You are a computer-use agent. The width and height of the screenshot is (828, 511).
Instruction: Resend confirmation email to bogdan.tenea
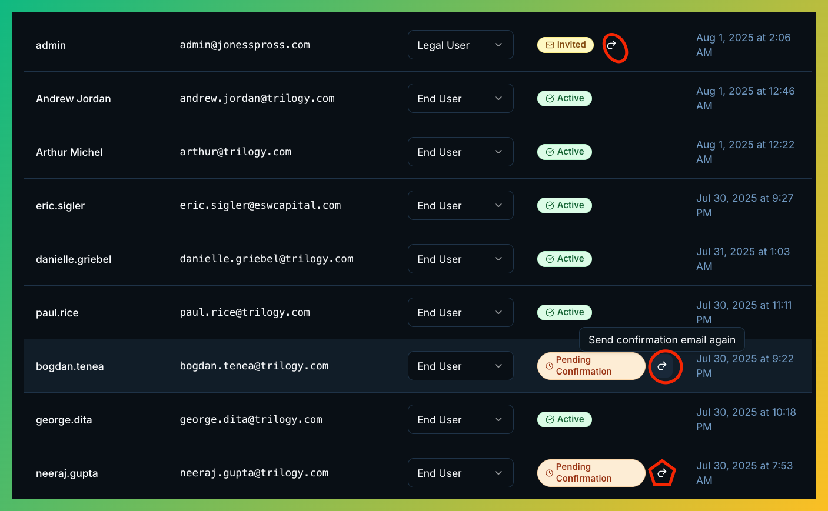point(662,366)
